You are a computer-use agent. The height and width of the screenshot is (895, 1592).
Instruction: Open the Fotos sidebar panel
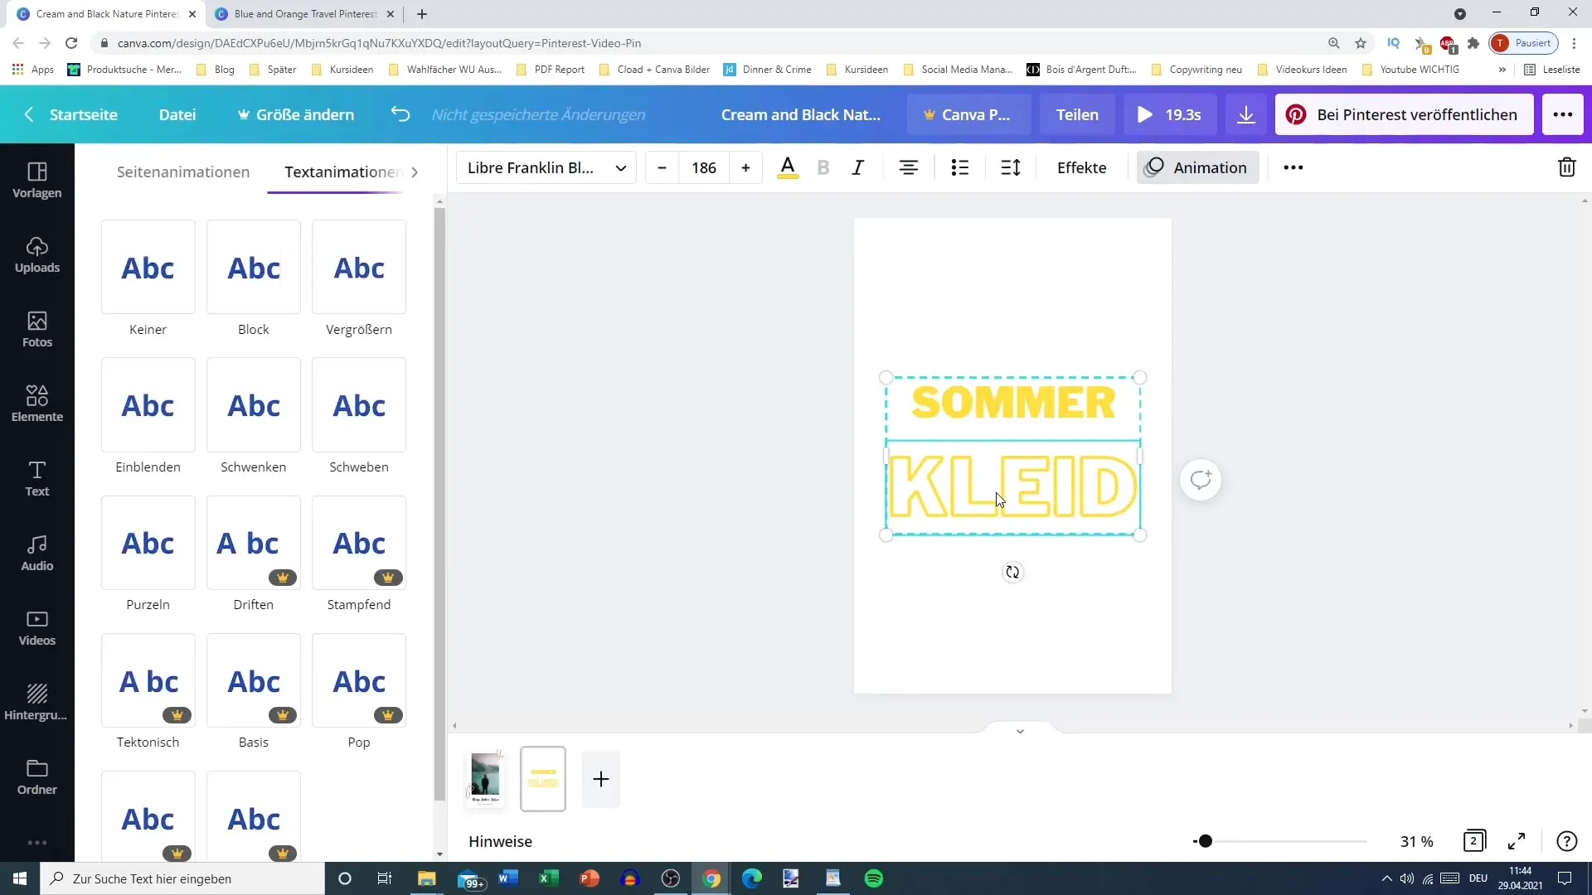click(x=37, y=330)
